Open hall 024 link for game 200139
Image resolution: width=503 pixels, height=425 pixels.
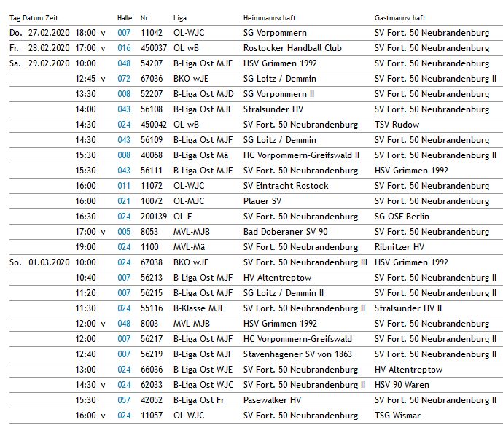pyautogui.click(x=124, y=217)
